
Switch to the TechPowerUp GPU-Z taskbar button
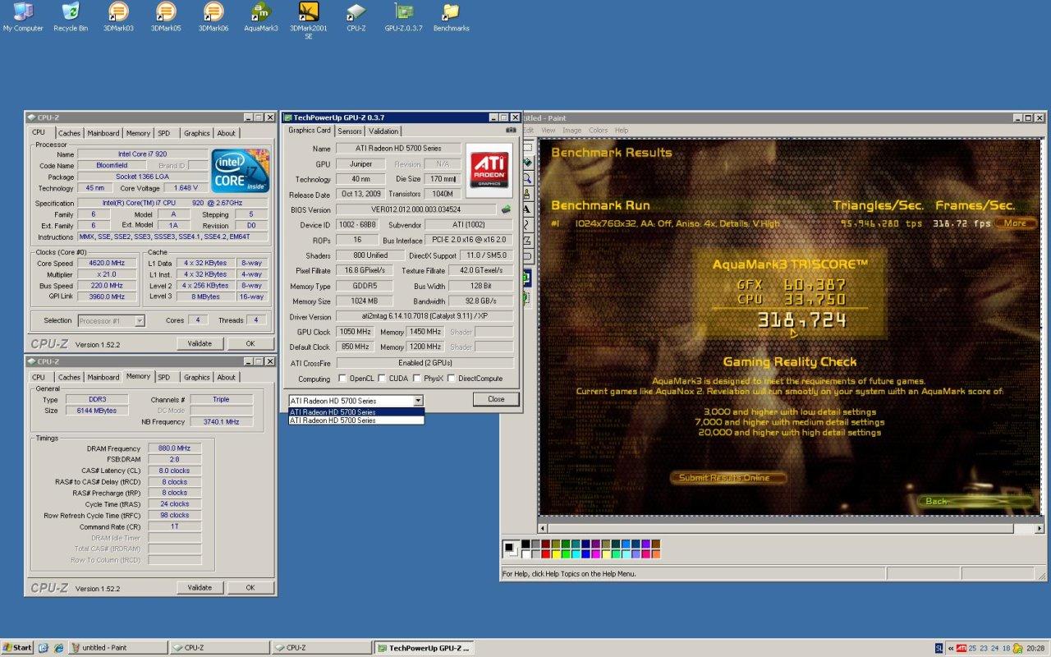pyautogui.click(x=424, y=648)
